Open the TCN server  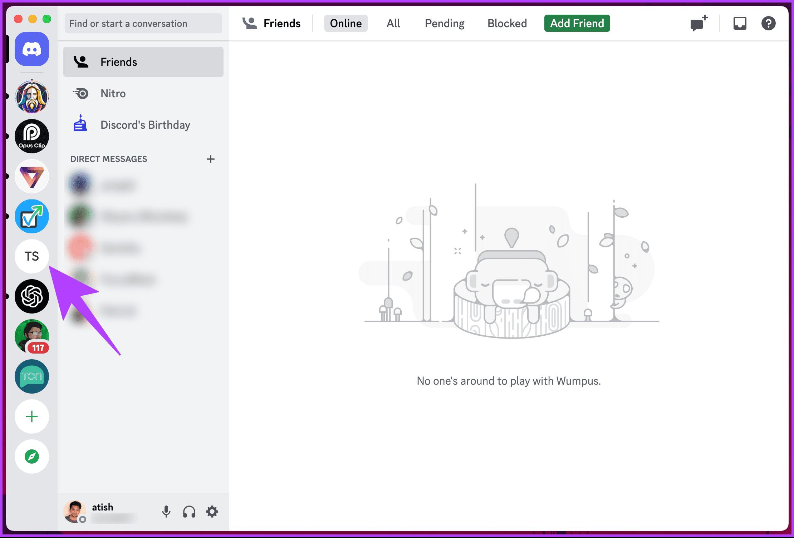[32, 376]
